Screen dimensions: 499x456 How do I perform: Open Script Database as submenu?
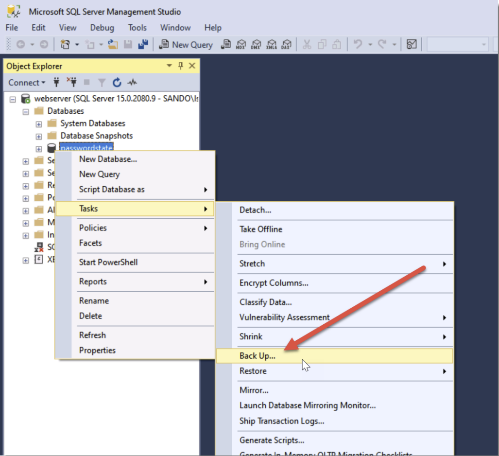click(x=135, y=190)
